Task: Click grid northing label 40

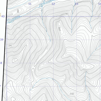Action: (x=3, y=16)
